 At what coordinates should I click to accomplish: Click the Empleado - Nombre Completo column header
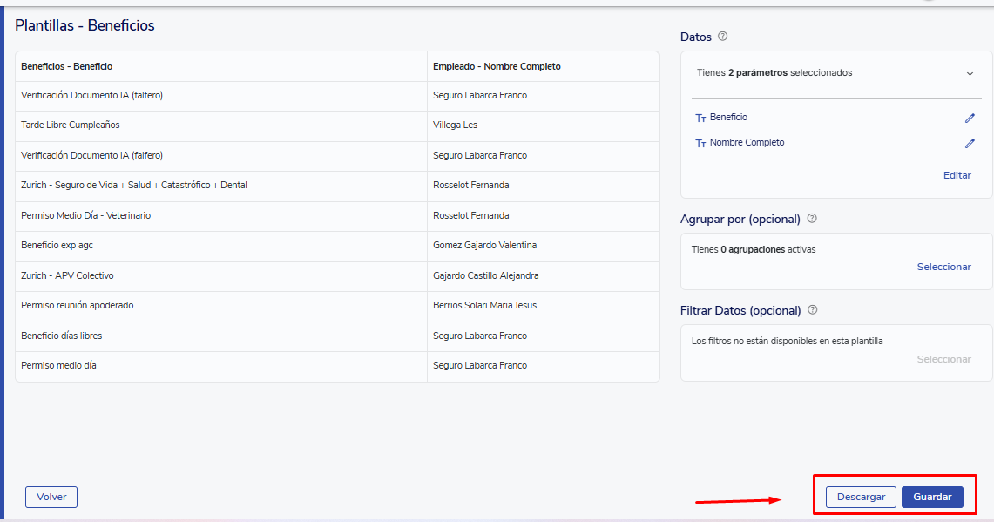(497, 66)
